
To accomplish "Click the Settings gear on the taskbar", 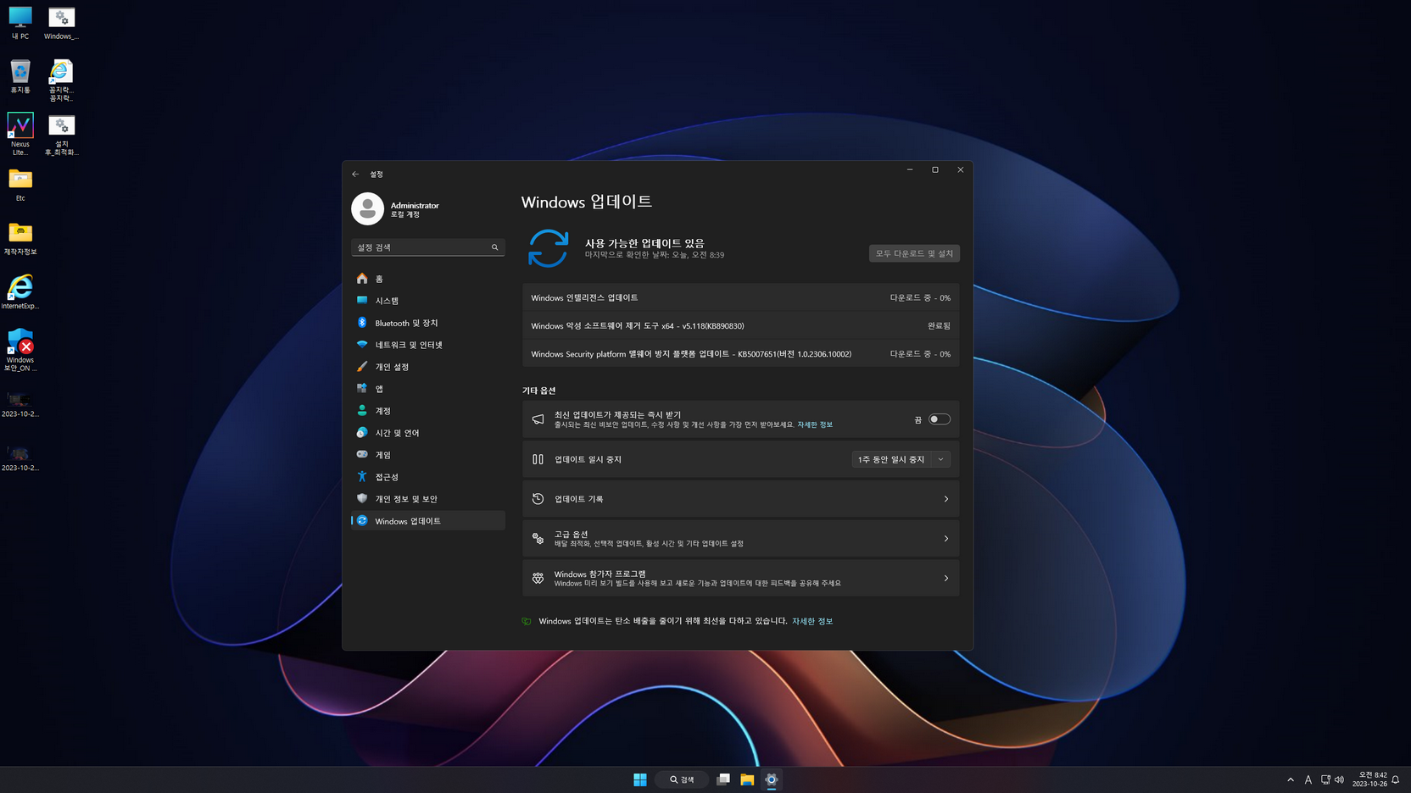I will 772,779.
